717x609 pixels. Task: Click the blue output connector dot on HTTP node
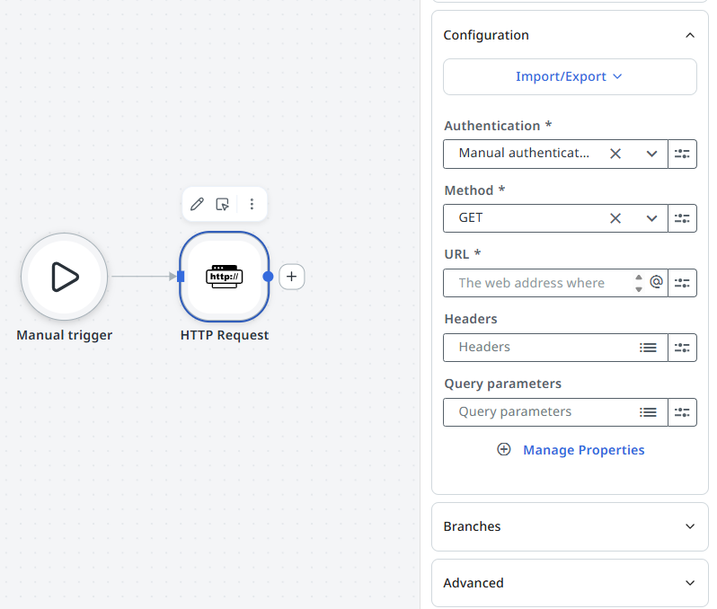click(268, 277)
